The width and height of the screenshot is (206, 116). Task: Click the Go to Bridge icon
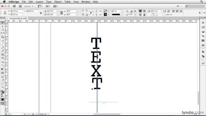pyautogui.click(x=20, y=6)
